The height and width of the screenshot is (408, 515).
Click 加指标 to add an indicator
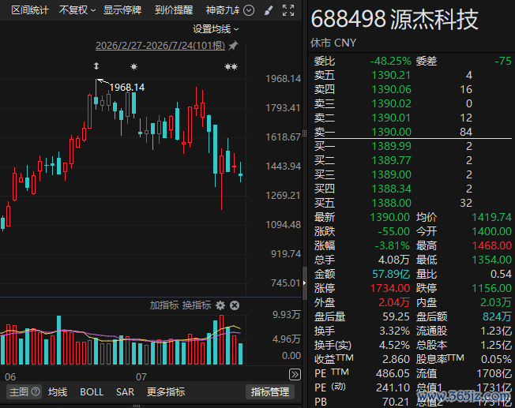pos(164,305)
